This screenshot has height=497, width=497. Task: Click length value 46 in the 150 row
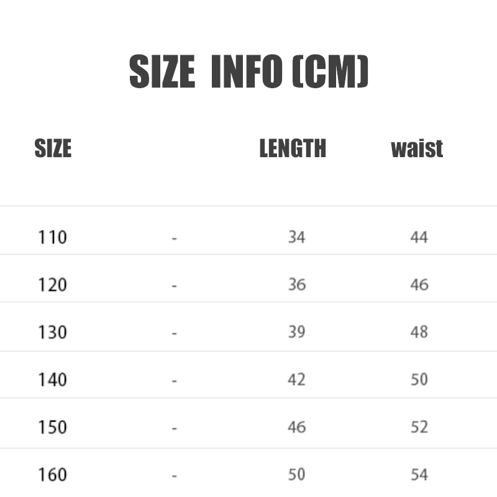pos(296,427)
